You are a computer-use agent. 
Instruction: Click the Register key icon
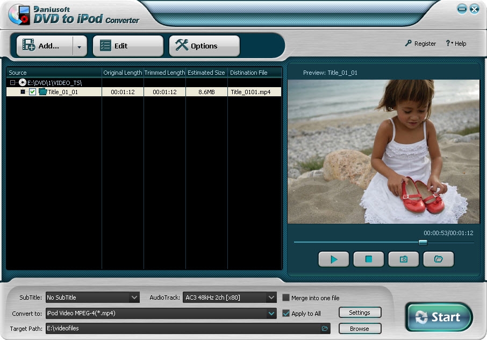click(409, 44)
